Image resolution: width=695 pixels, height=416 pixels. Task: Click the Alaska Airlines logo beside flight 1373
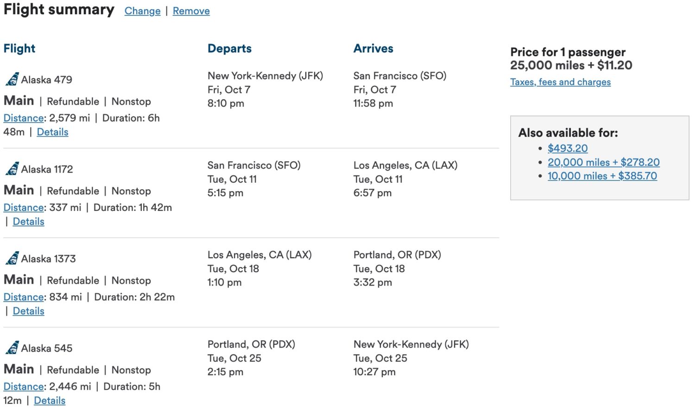click(12, 258)
